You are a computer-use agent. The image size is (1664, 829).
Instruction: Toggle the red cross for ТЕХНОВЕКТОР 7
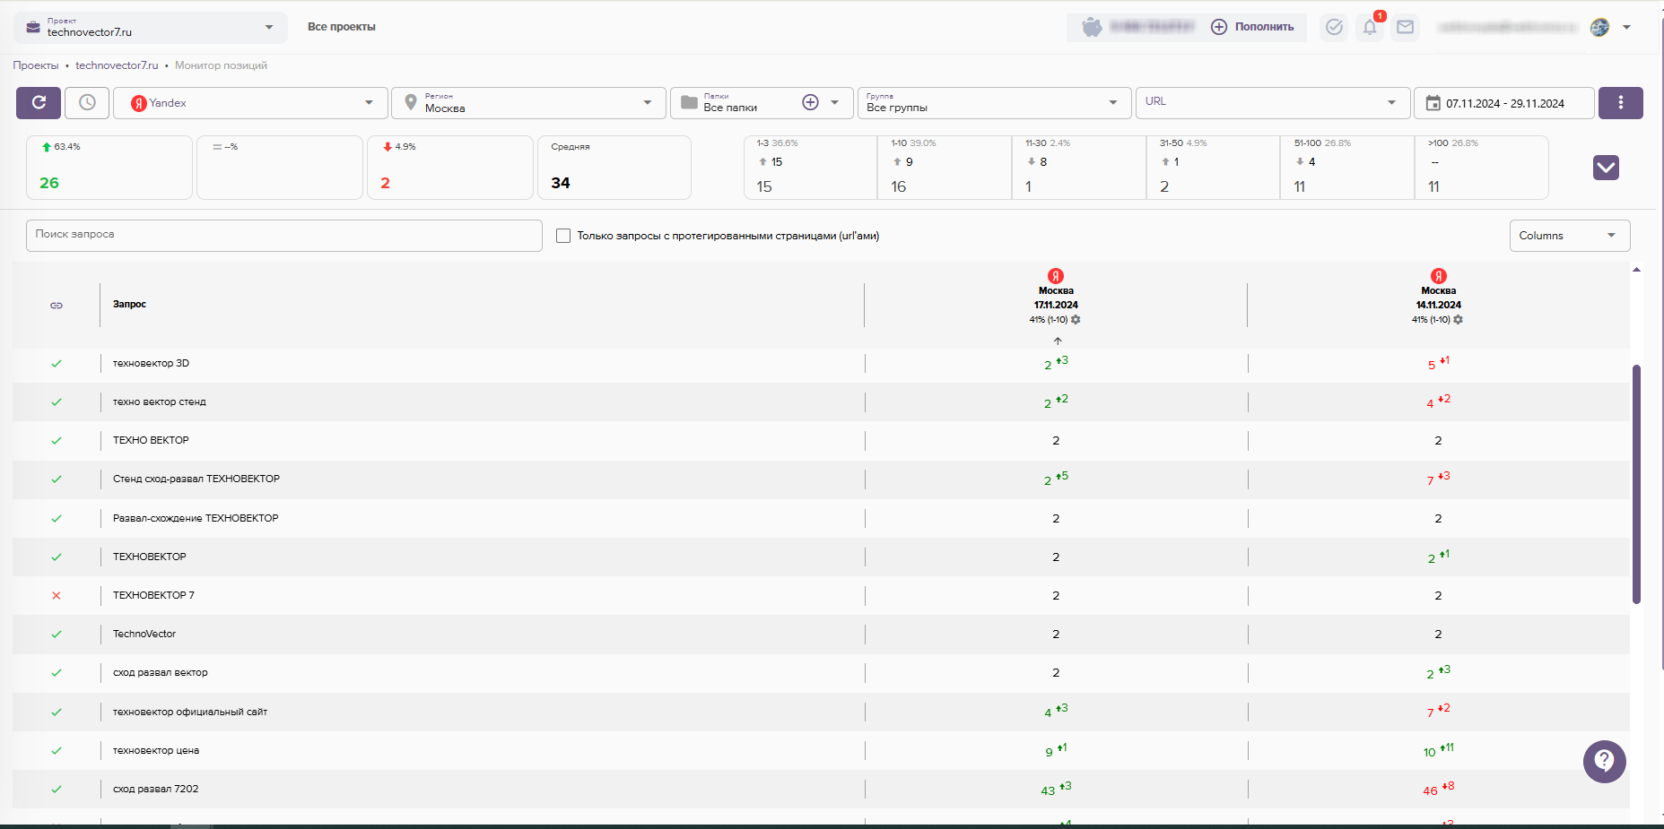(x=57, y=596)
